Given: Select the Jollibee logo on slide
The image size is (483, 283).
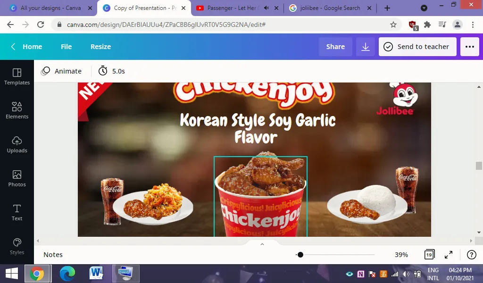Looking at the screenshot, I should click(x=397, y=99).
